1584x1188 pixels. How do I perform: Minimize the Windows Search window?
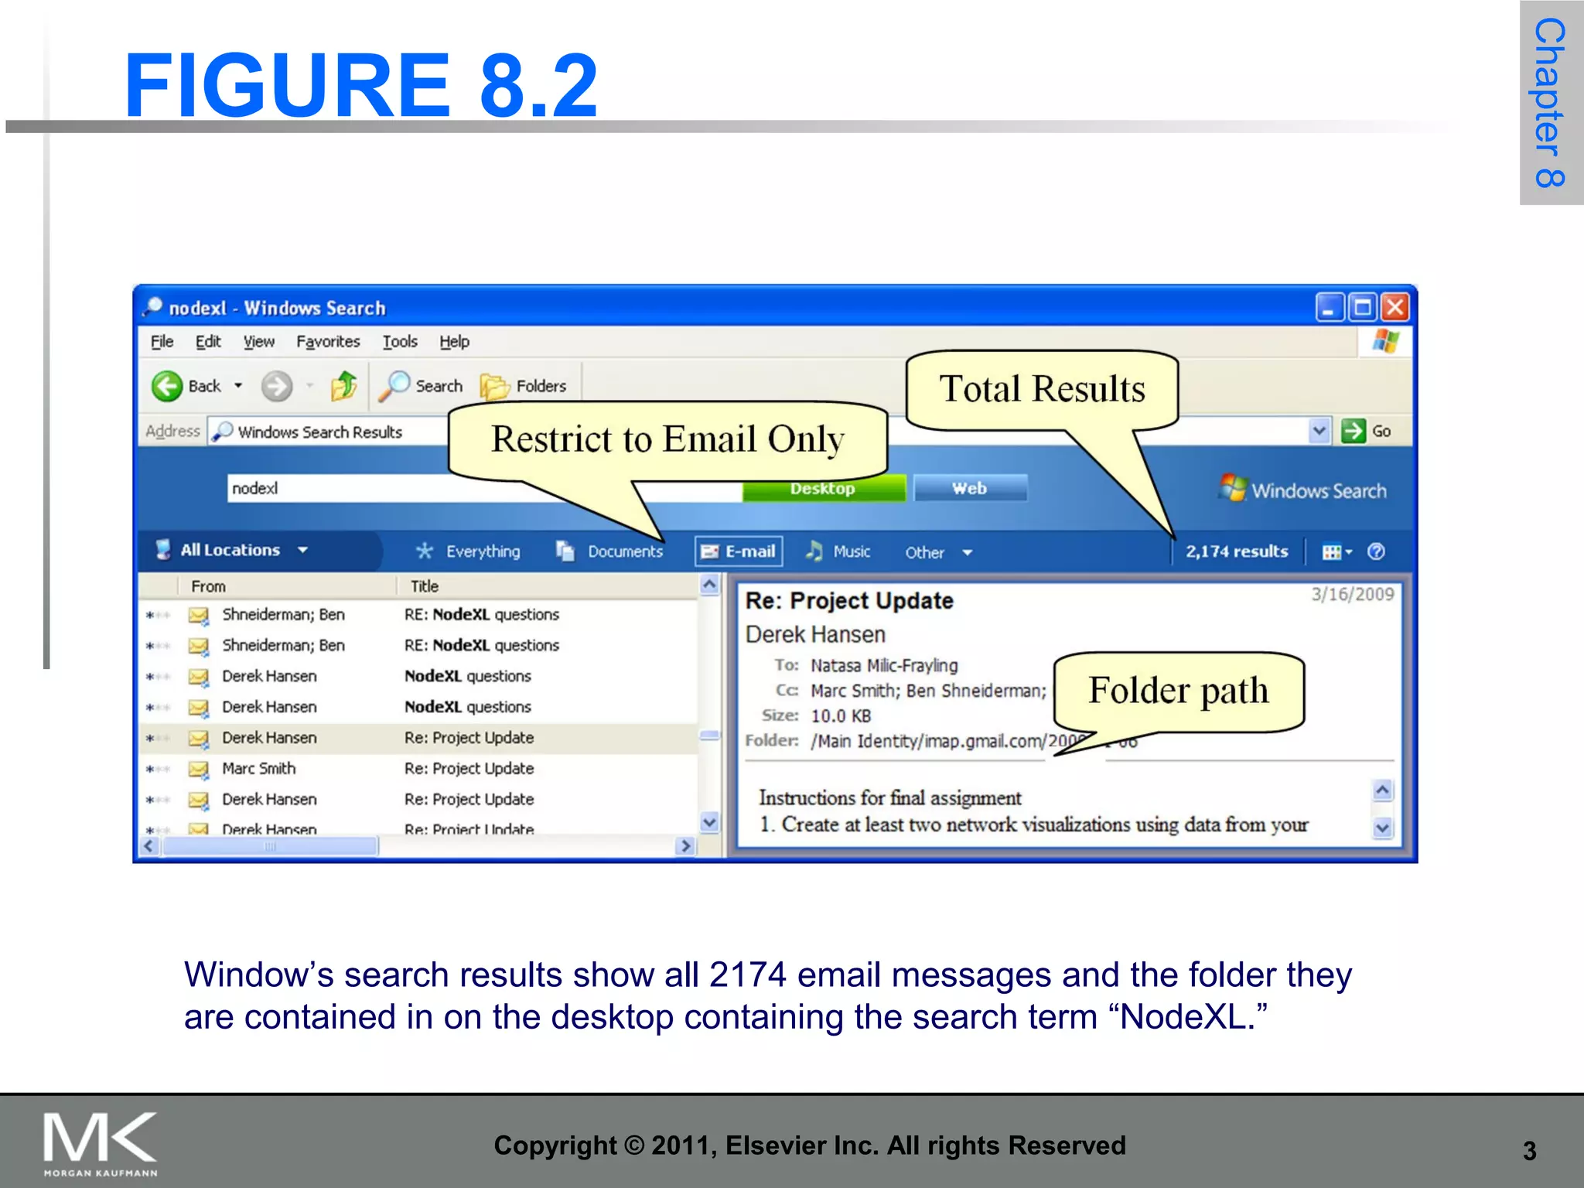point(1329,308)
